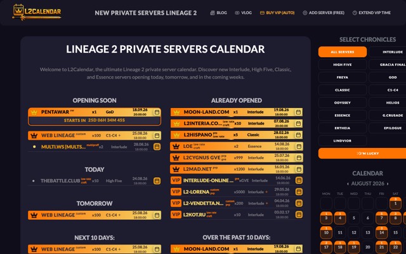Select day 14 in the August calendar
Viewport: 406px width, 254px height.
click(x=381, y=232)
